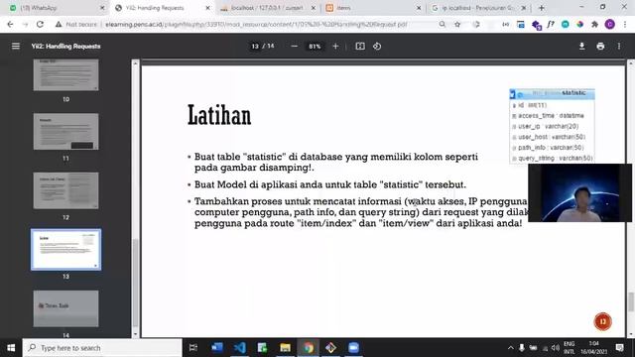
Task: Open the Extensions puzzle icon
Action: (594, 24)
